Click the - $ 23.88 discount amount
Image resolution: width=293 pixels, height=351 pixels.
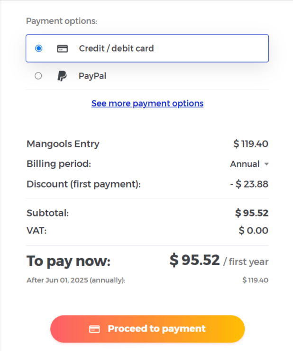tap(249, 184)
